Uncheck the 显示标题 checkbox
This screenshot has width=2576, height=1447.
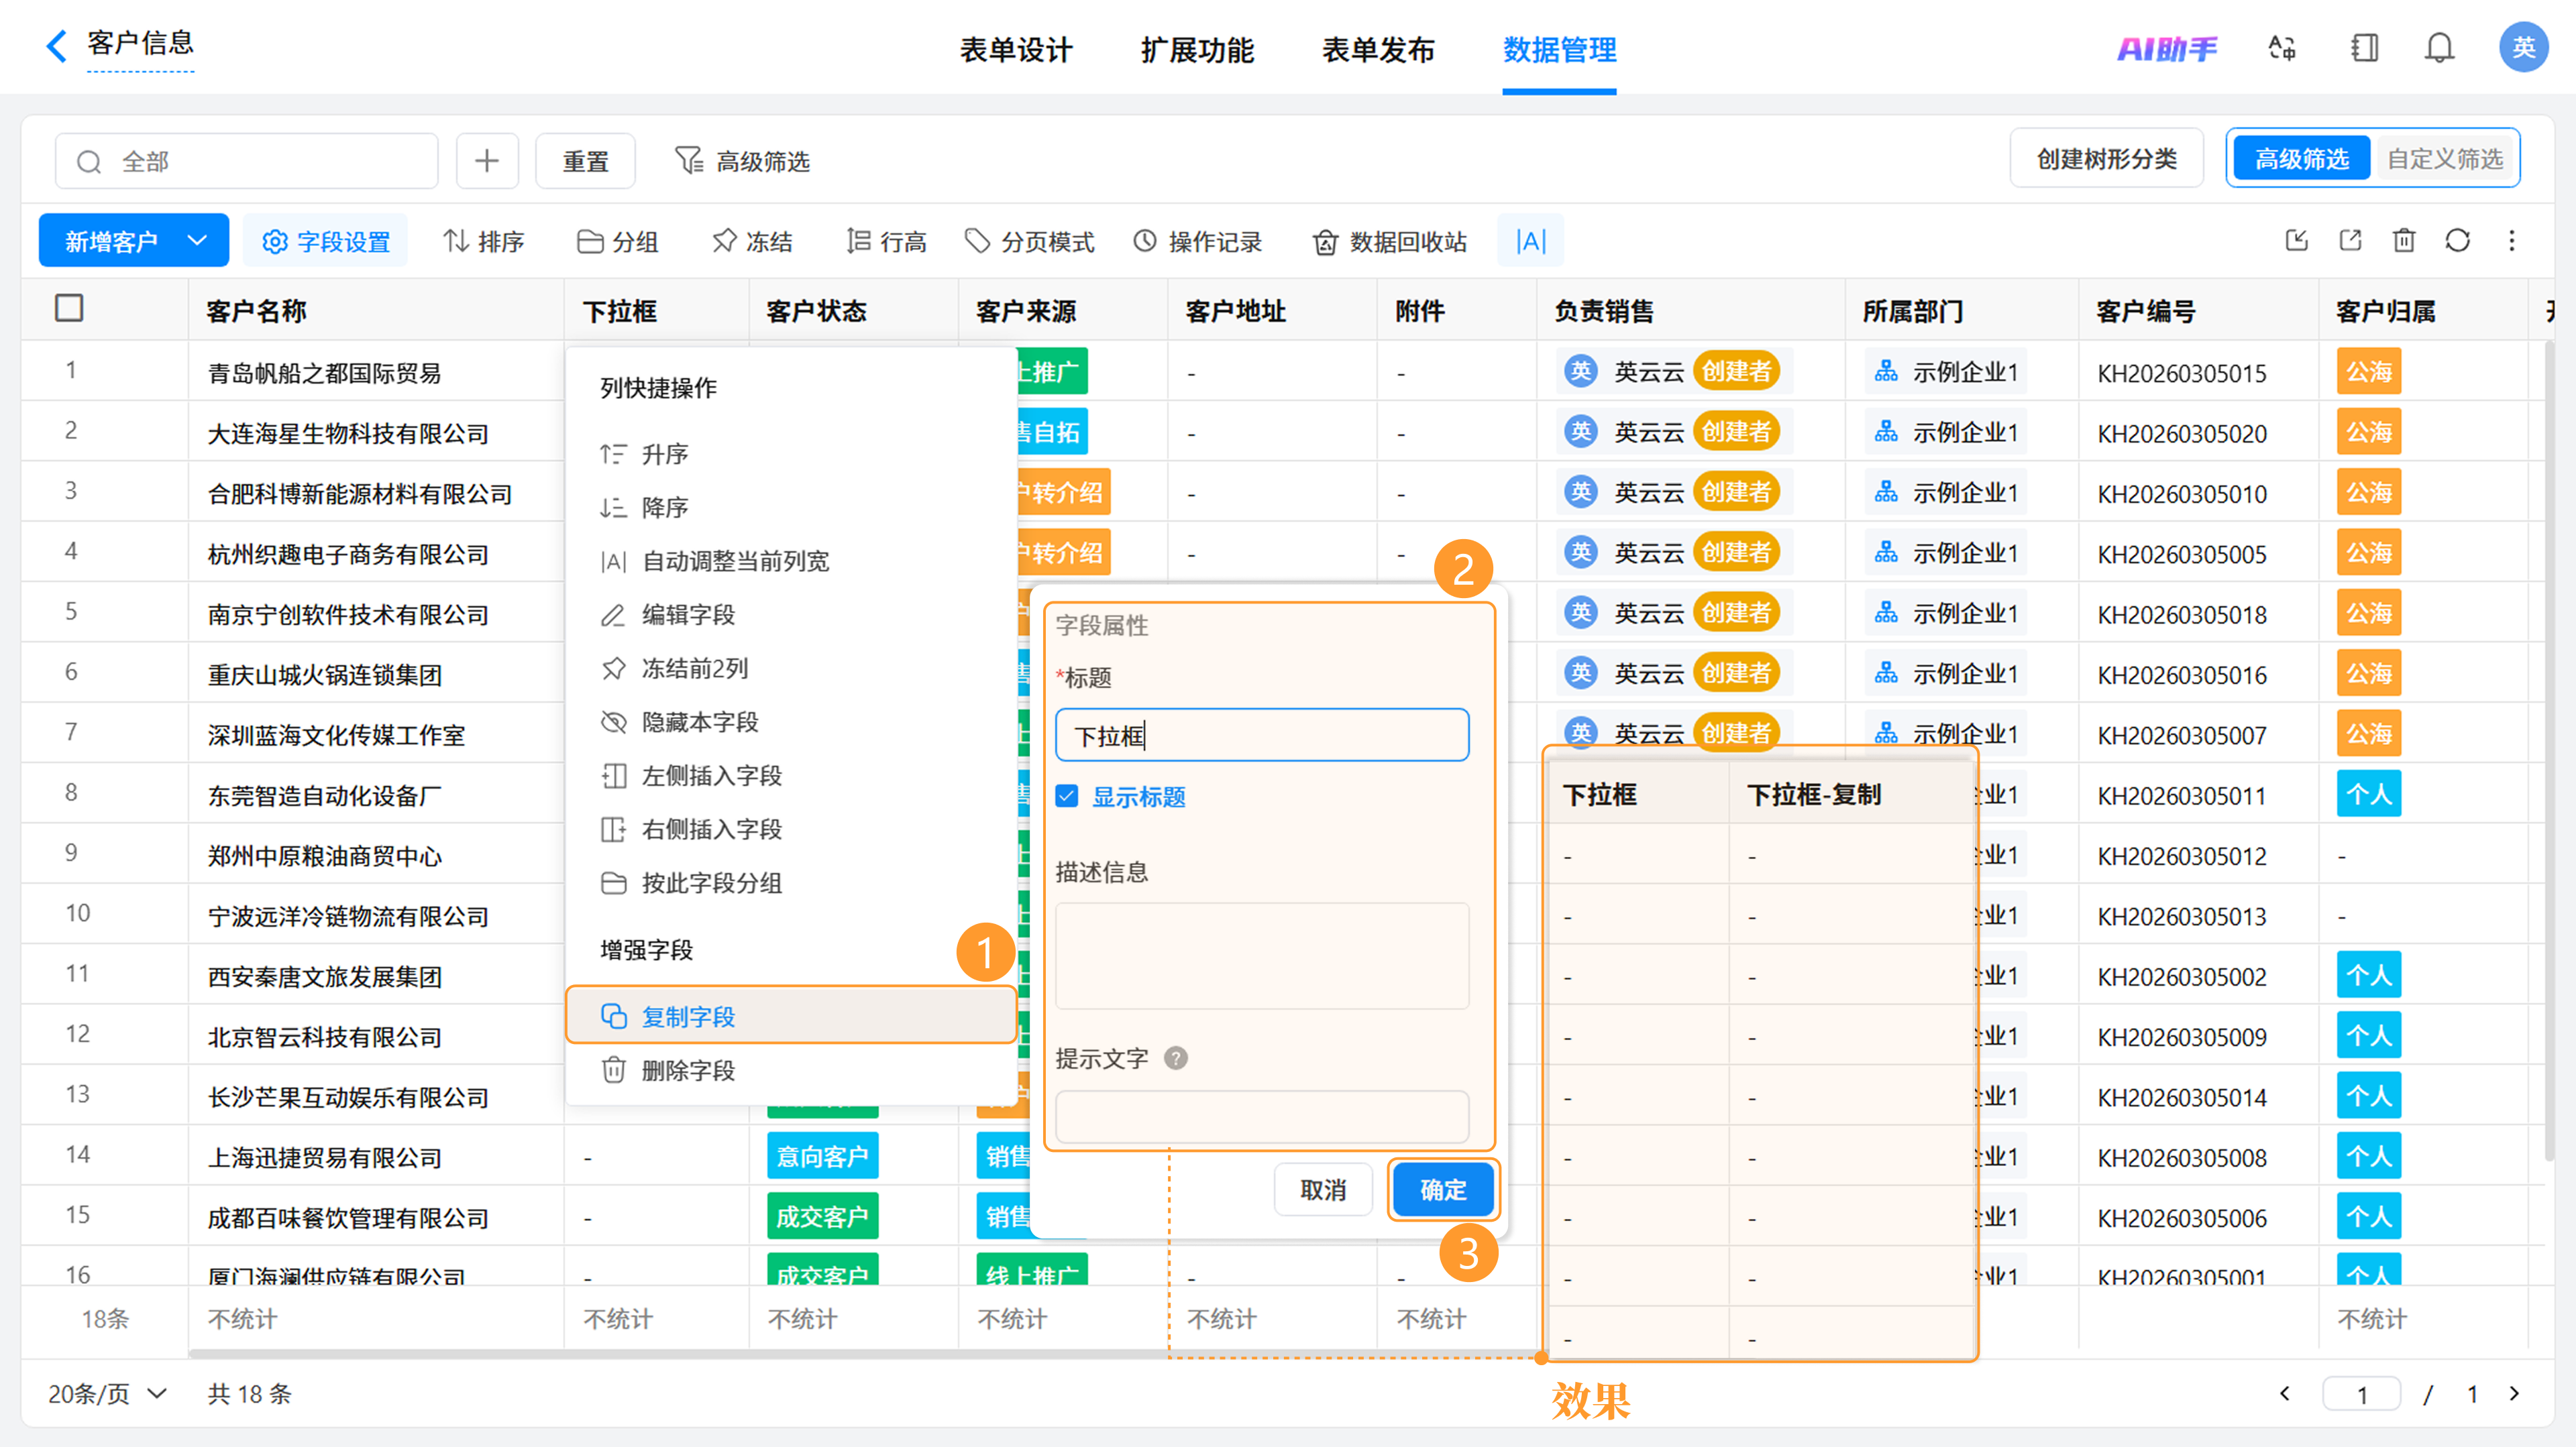coord(1067,797)
